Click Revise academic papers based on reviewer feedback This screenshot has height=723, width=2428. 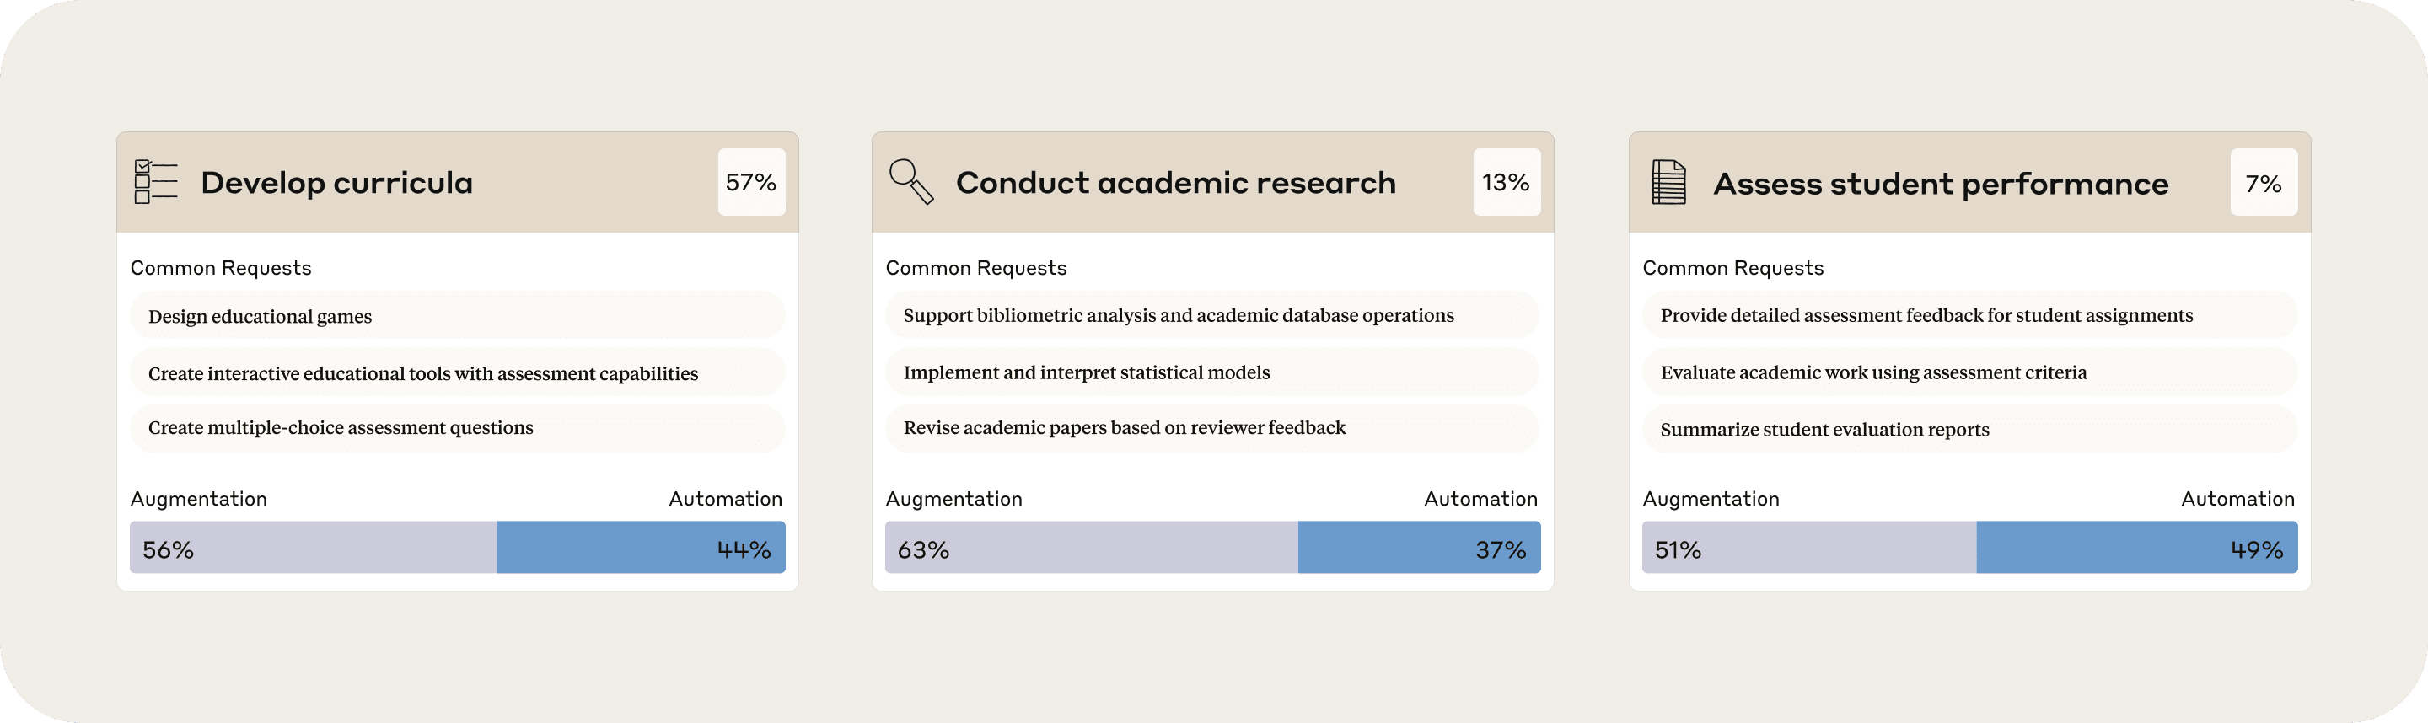coord(1212,428)
